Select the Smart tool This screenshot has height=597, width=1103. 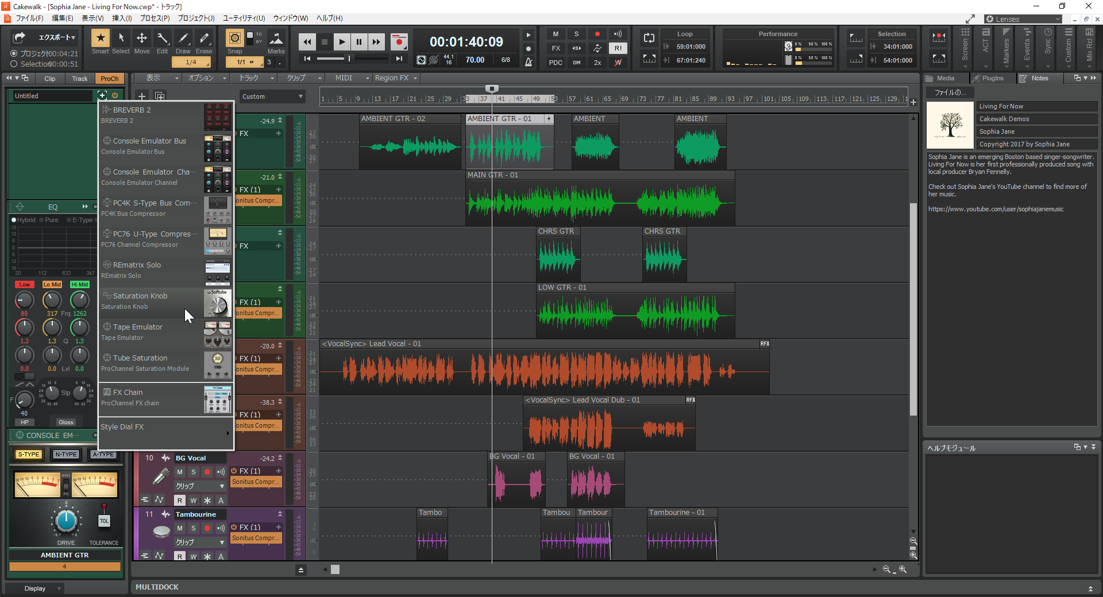(x=101, y=38)
